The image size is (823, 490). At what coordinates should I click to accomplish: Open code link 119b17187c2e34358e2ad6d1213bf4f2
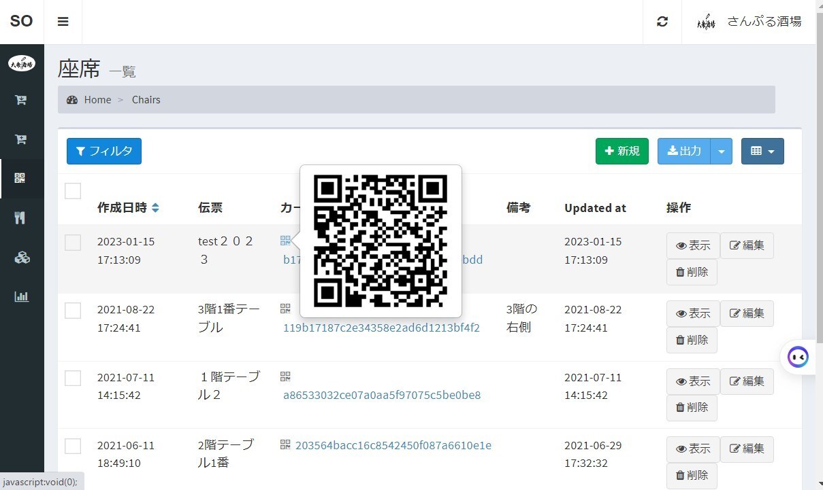(381, 328)
